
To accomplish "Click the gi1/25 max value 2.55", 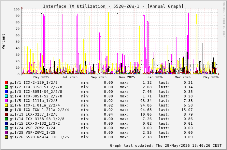I will (147, 132).
